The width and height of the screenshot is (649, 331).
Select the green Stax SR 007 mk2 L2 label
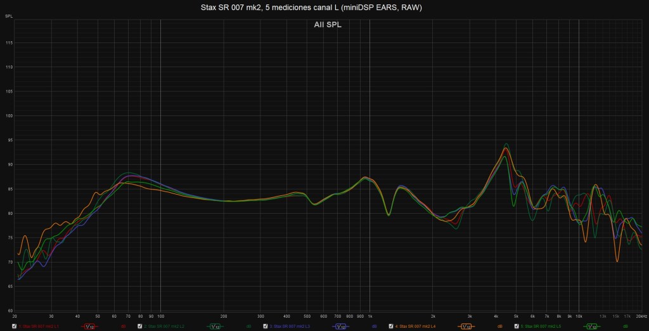coord(165,327)
